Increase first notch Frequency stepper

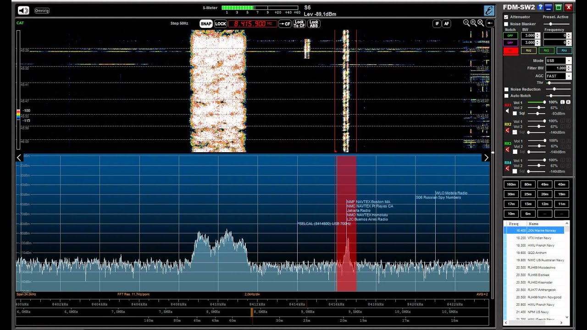click(569, 34)
